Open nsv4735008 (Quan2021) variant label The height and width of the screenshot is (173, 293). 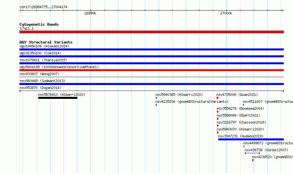[237, 95]
